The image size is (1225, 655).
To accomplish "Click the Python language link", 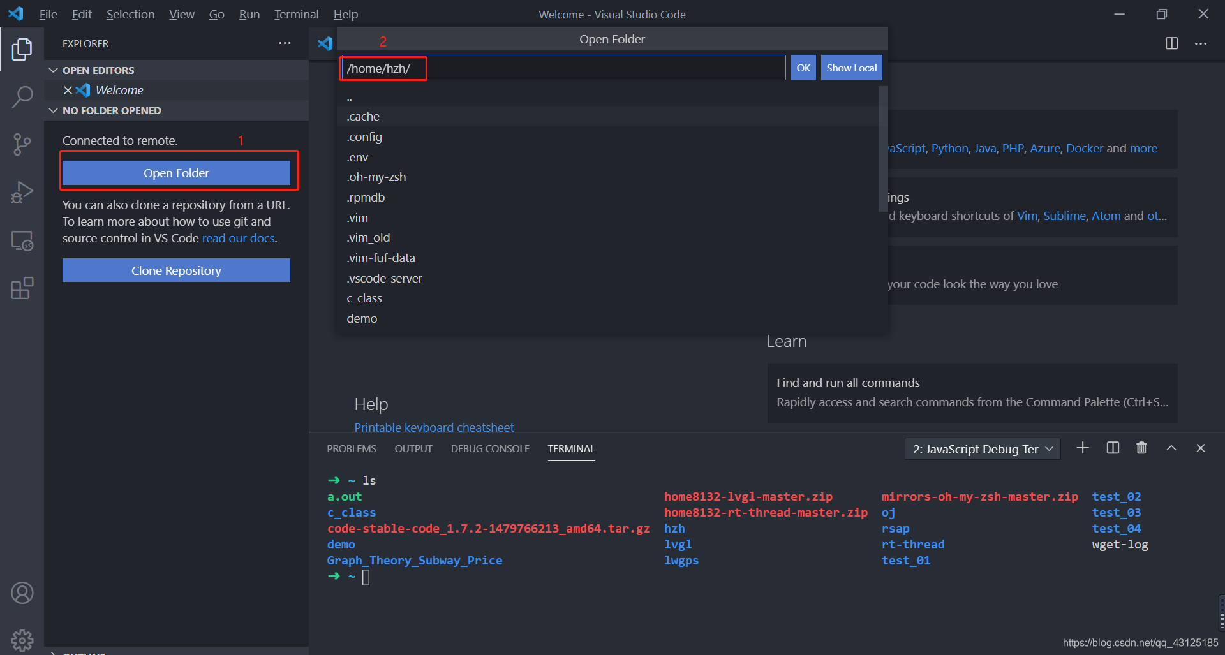I will pyautogui.click(x=949, y=148).
